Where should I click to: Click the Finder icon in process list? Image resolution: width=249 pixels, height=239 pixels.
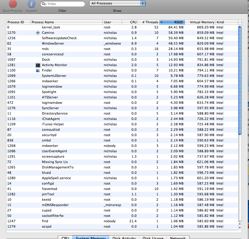tap(38, 70)
